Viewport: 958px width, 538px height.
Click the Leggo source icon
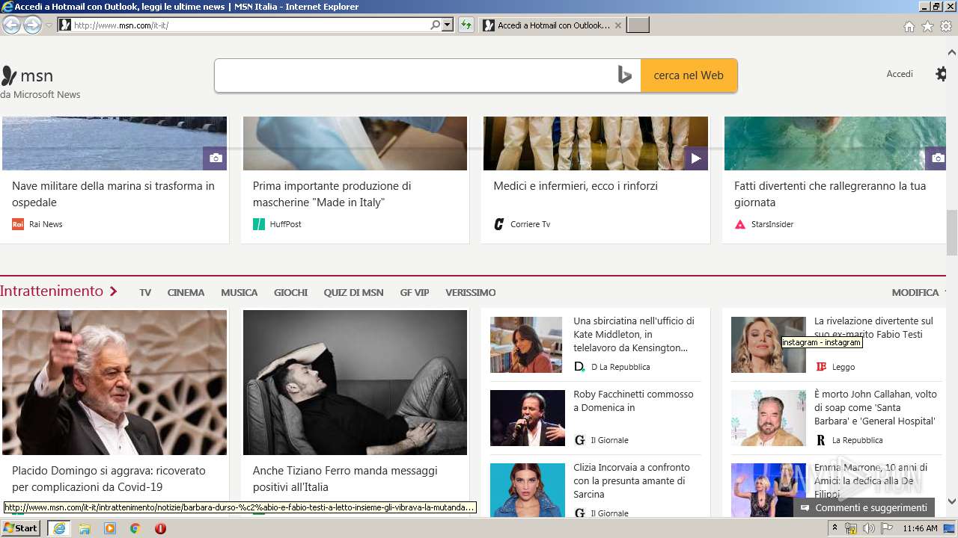tap(820, 367)
